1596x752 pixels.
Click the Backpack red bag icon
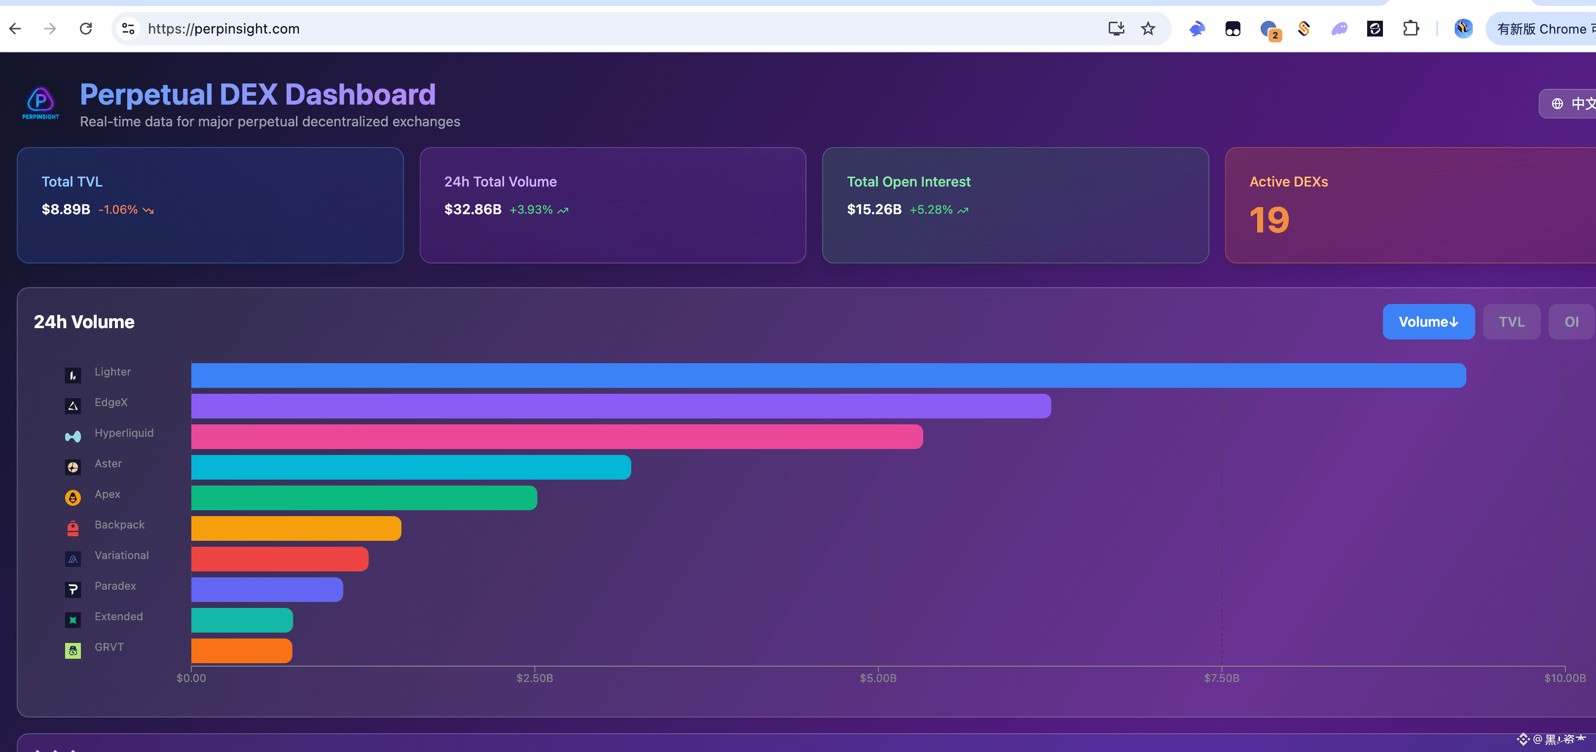(73, 528)
